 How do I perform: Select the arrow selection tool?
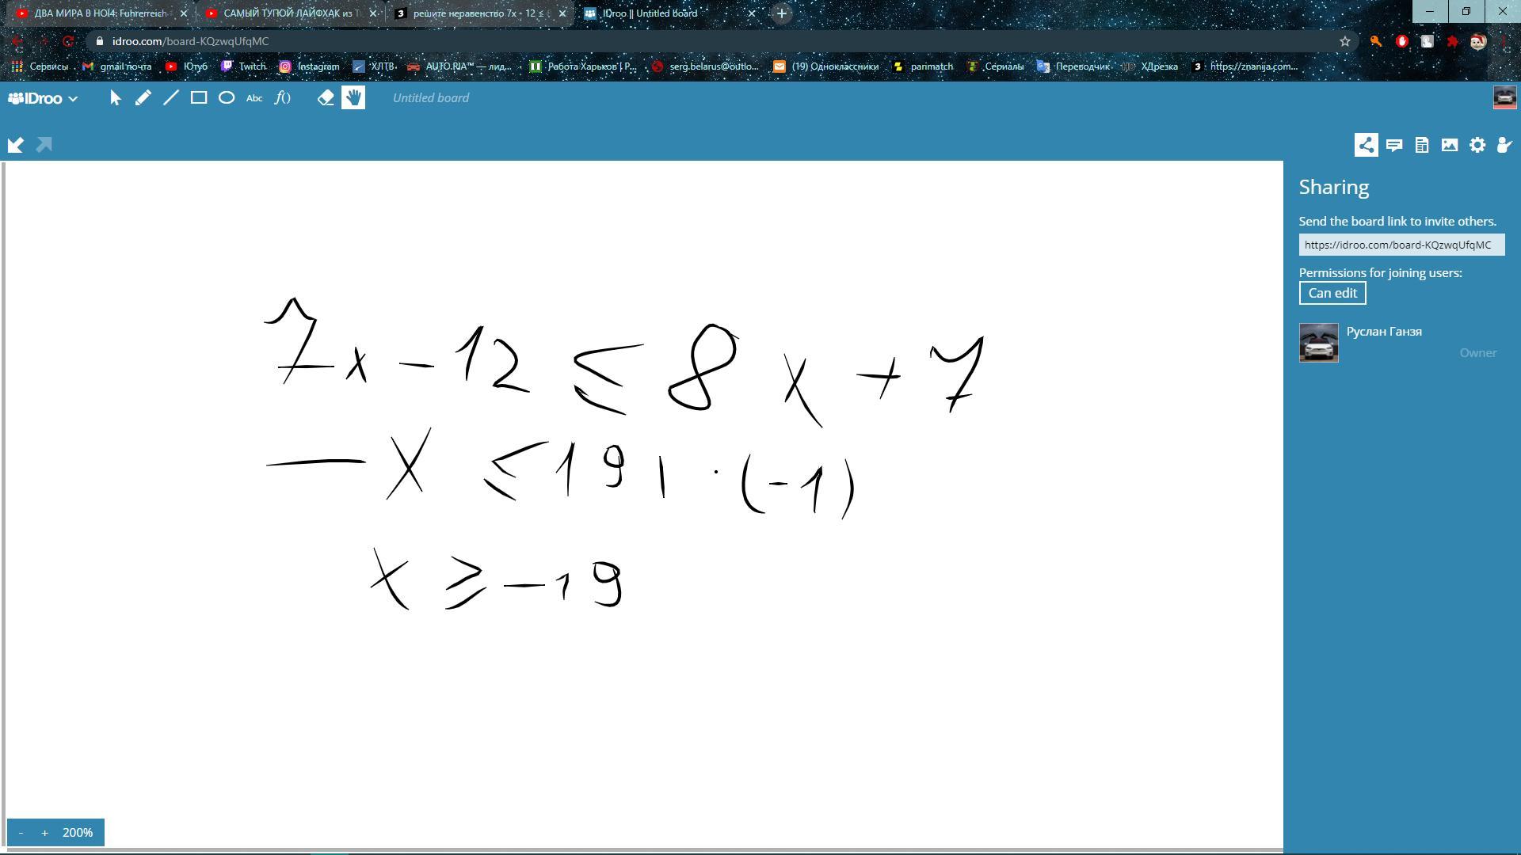116,98
